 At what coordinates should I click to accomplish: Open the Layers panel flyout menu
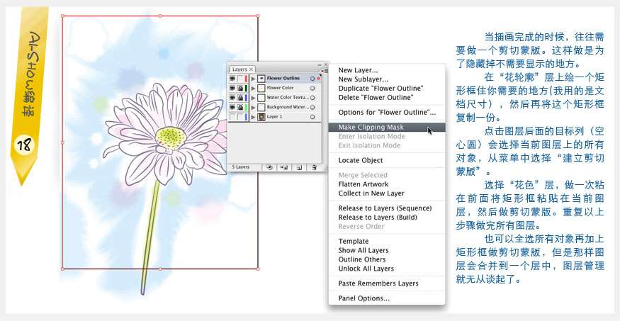point(326,71)
